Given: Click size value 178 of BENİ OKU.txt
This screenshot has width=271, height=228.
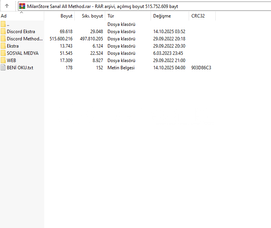Looking at the screenshot, I should pyautogui.click(x=69, y=68).
